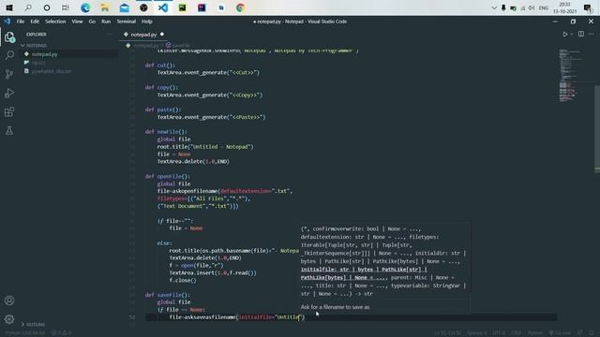Launch Microsoft Edge from taskbar
This screenshot has height=337, width=600.
pos(85,7)
